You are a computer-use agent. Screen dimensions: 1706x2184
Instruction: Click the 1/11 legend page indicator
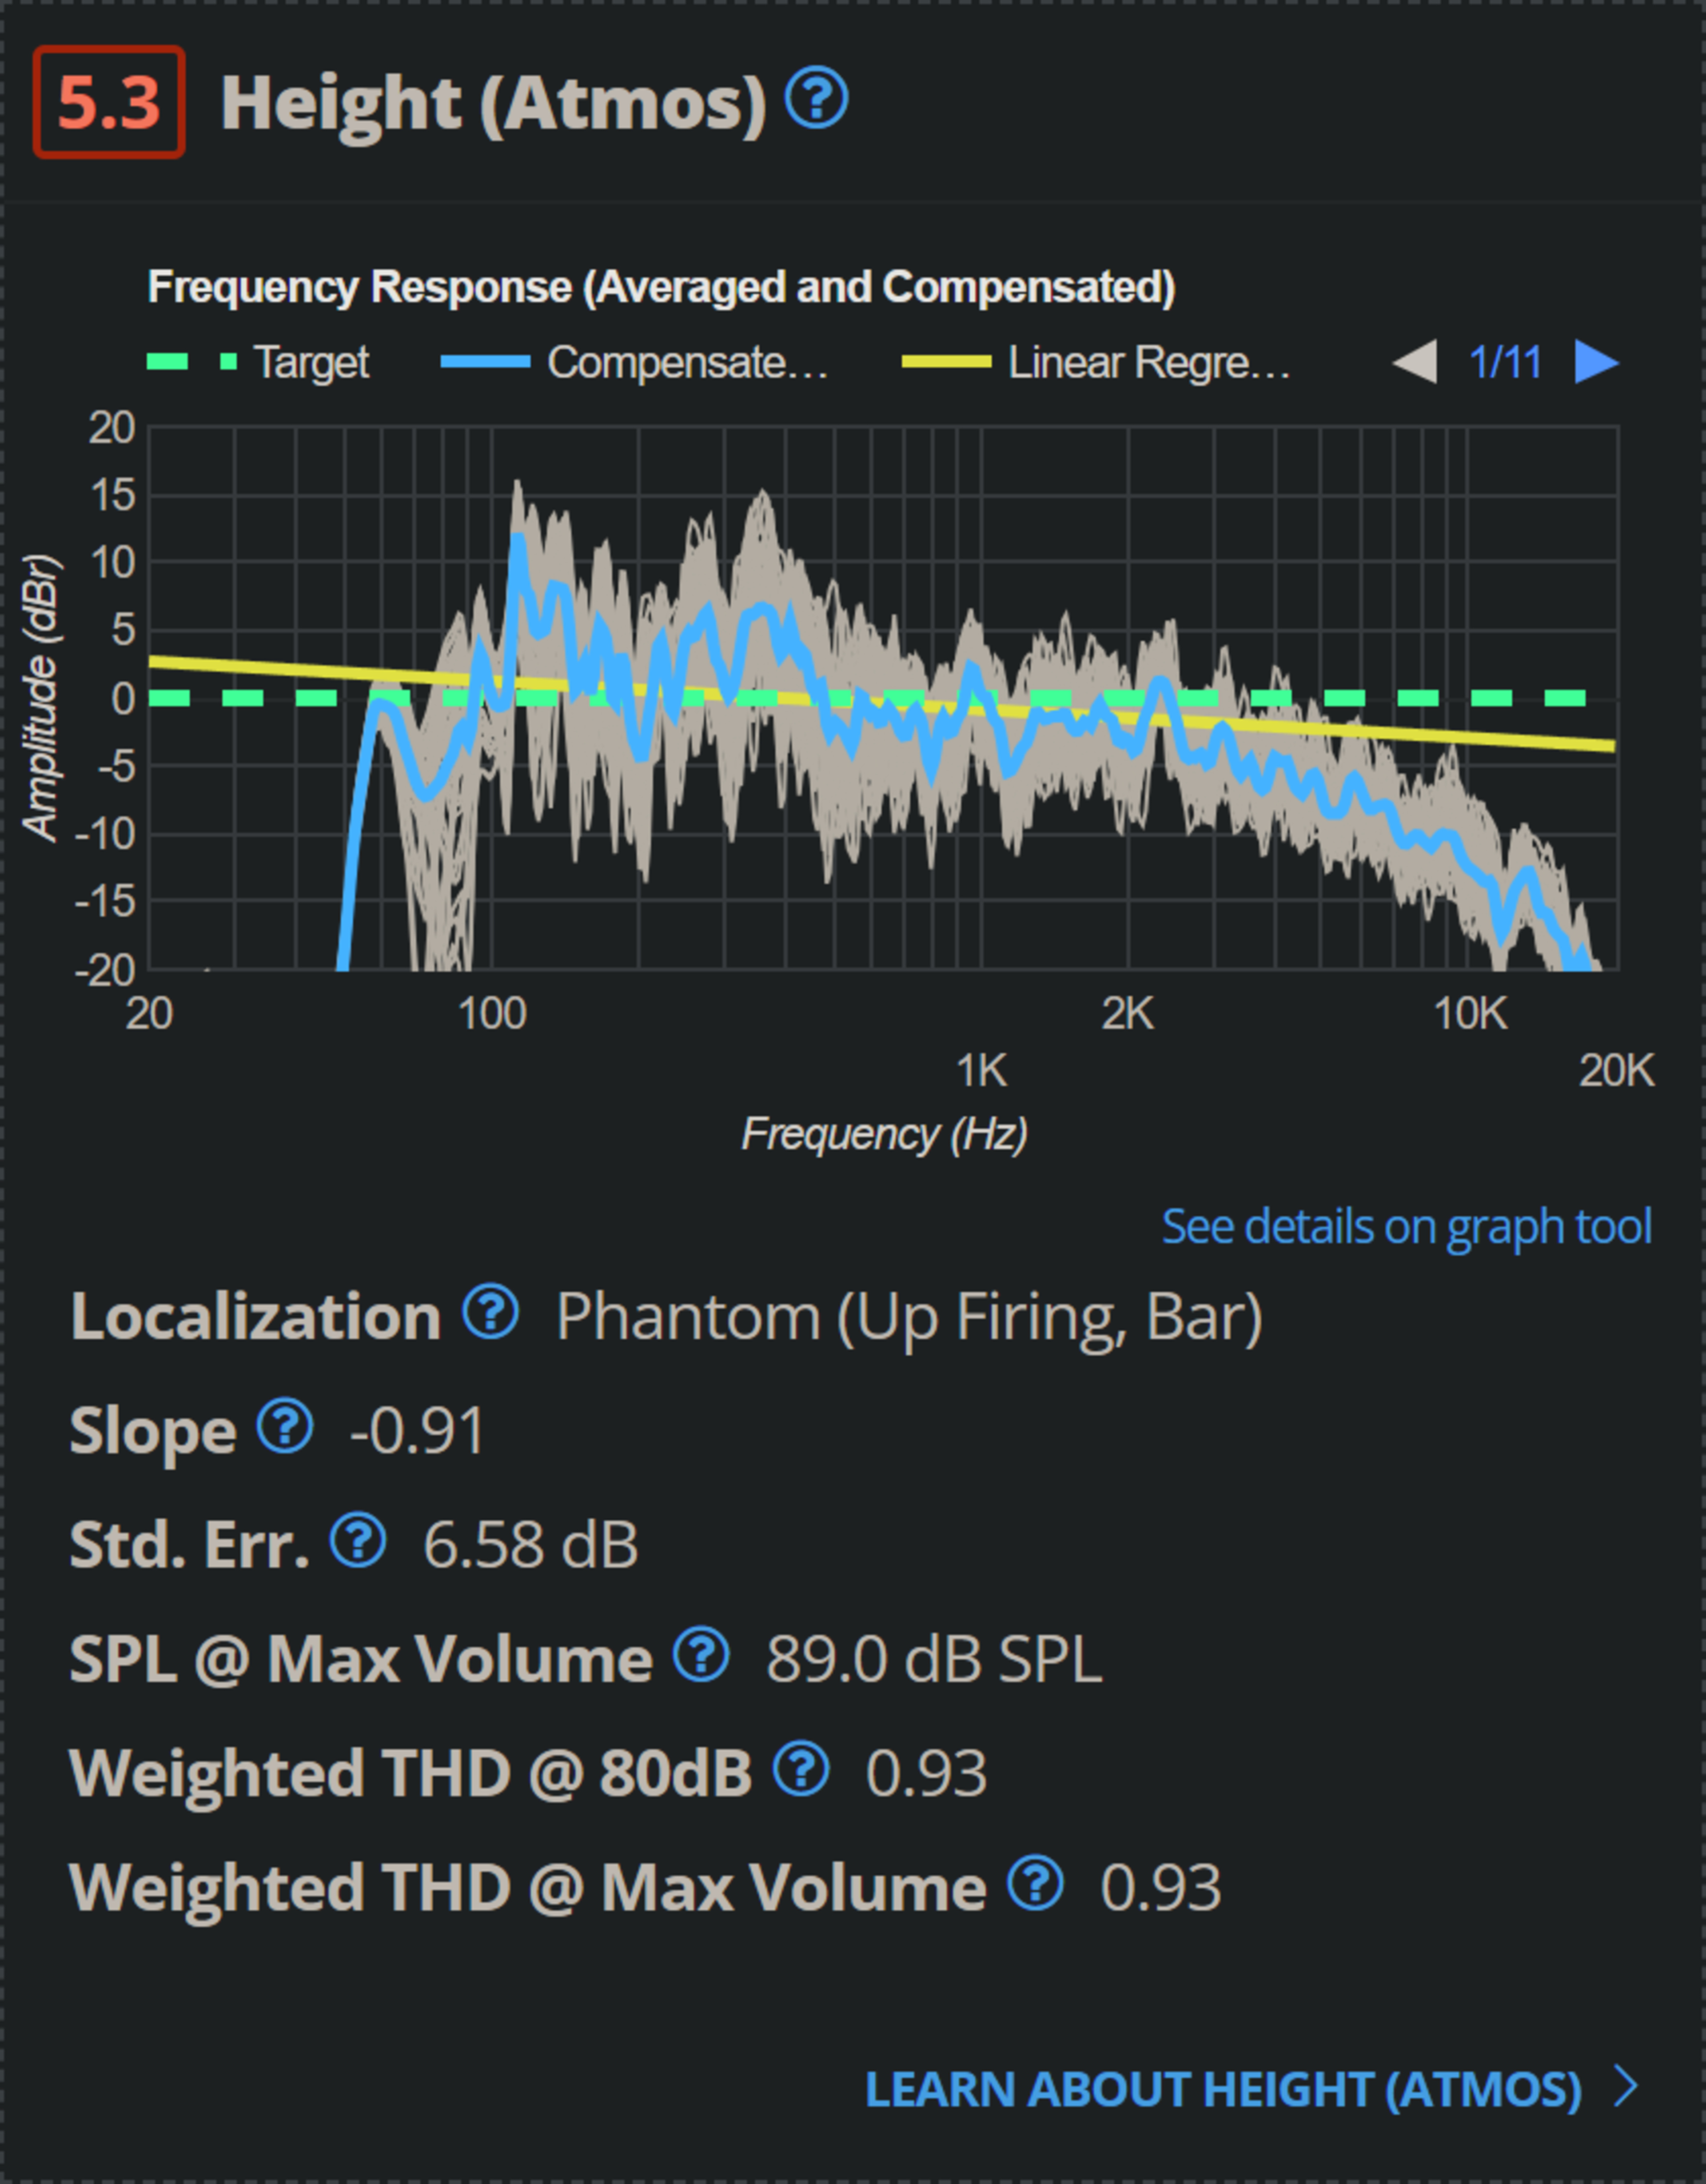pos(1505,362)
